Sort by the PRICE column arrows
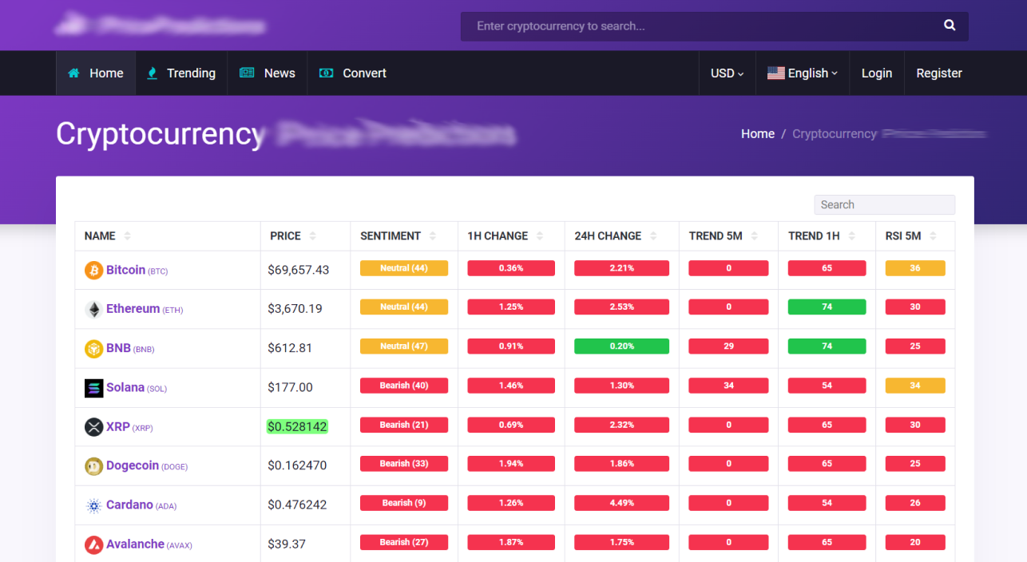Image resolution: width=1027 pixels, height=562 pixels. pyautogui.click(x=313, y=236)
